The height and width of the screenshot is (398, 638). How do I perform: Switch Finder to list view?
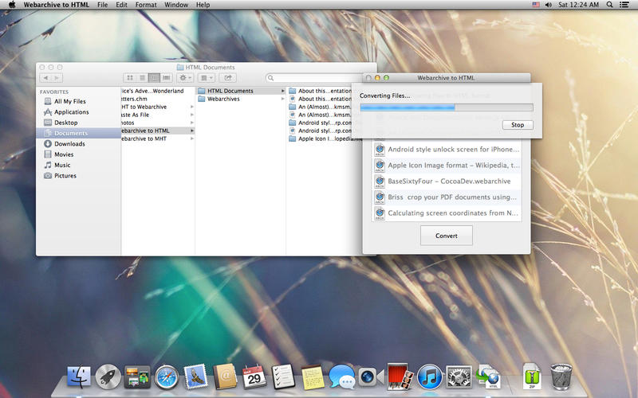(x=142, y=78)
